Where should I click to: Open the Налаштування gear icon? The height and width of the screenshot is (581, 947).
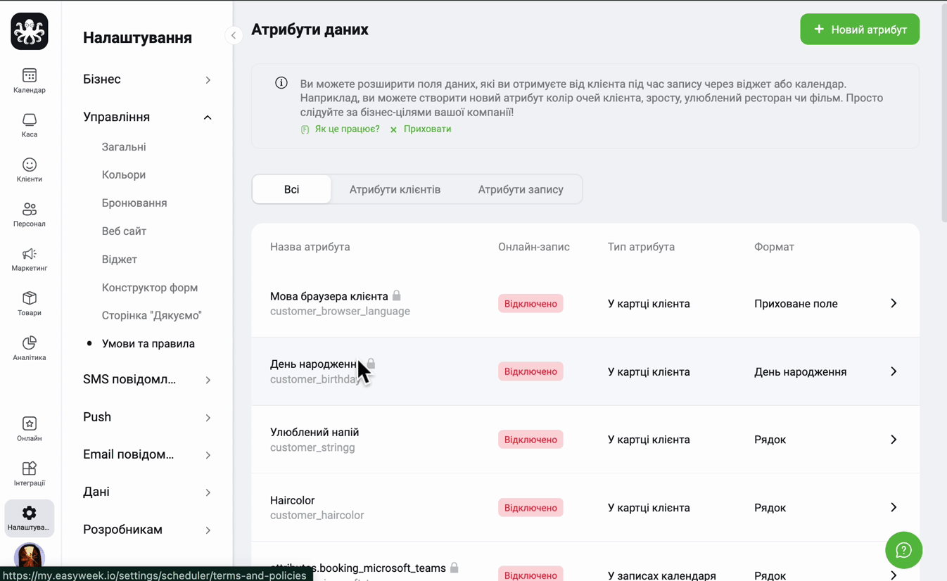click(30, 513)
